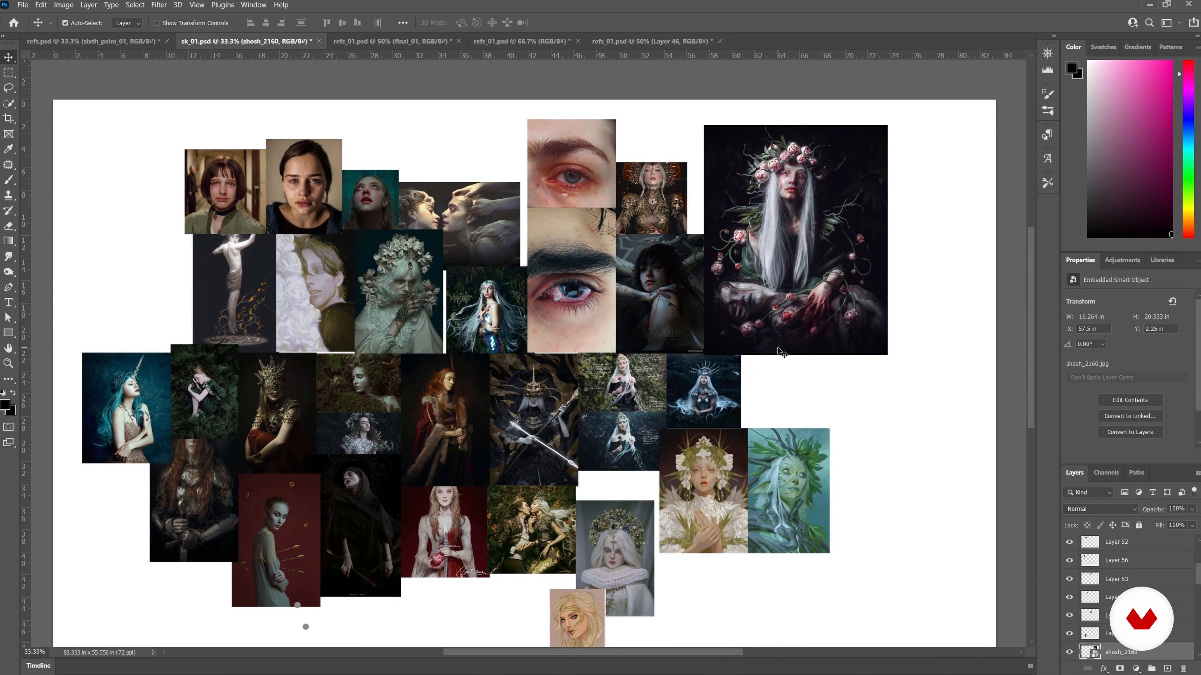Create a new layer icon
This screenshot has height=675, width=1201.
pos(1168,668)
